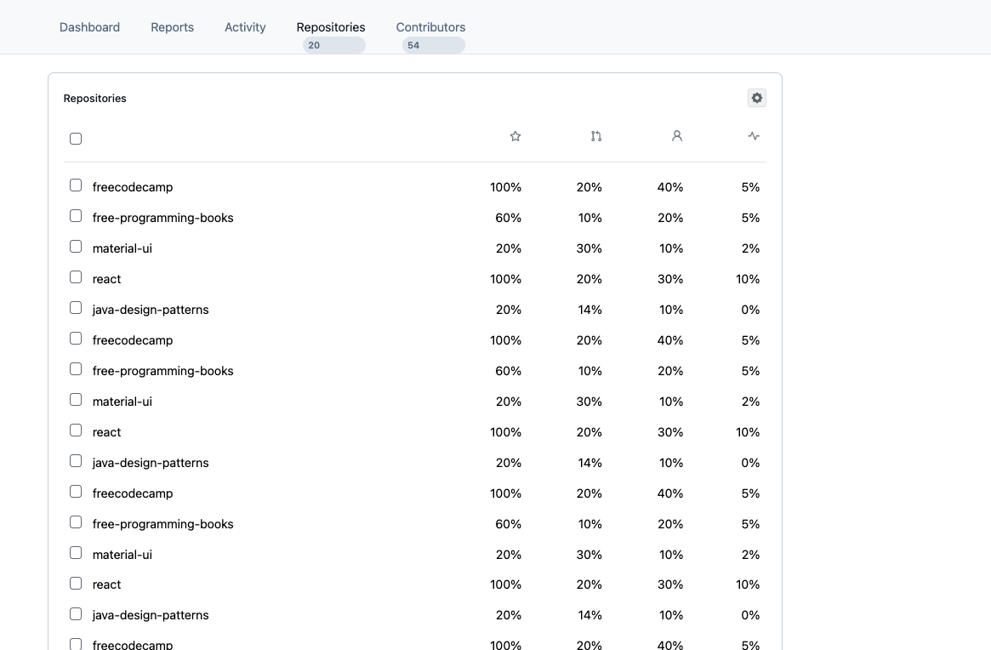Tick the first material-ui row checkbox
991x650 pixels.
(x=76, y=247)
